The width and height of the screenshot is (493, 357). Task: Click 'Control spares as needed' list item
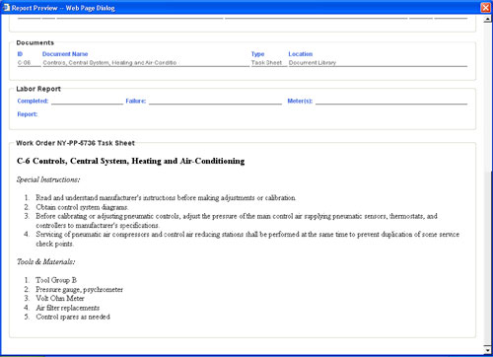pyautogui.click(x=73, y=317)
